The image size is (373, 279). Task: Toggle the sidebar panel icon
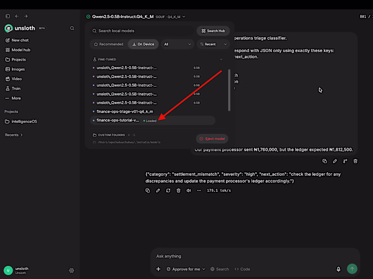point(7,16)
